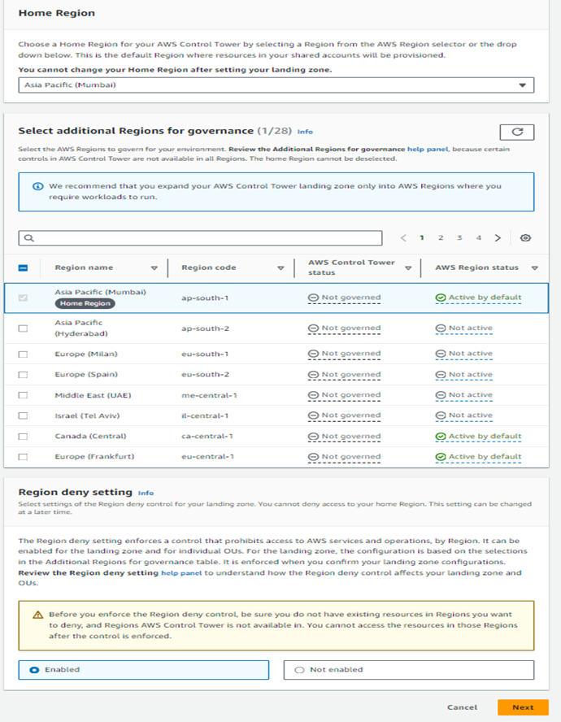This screenshot has height=722, width=561.
Task: Click the refresh icon button for Regions
Action: (517, 133)
